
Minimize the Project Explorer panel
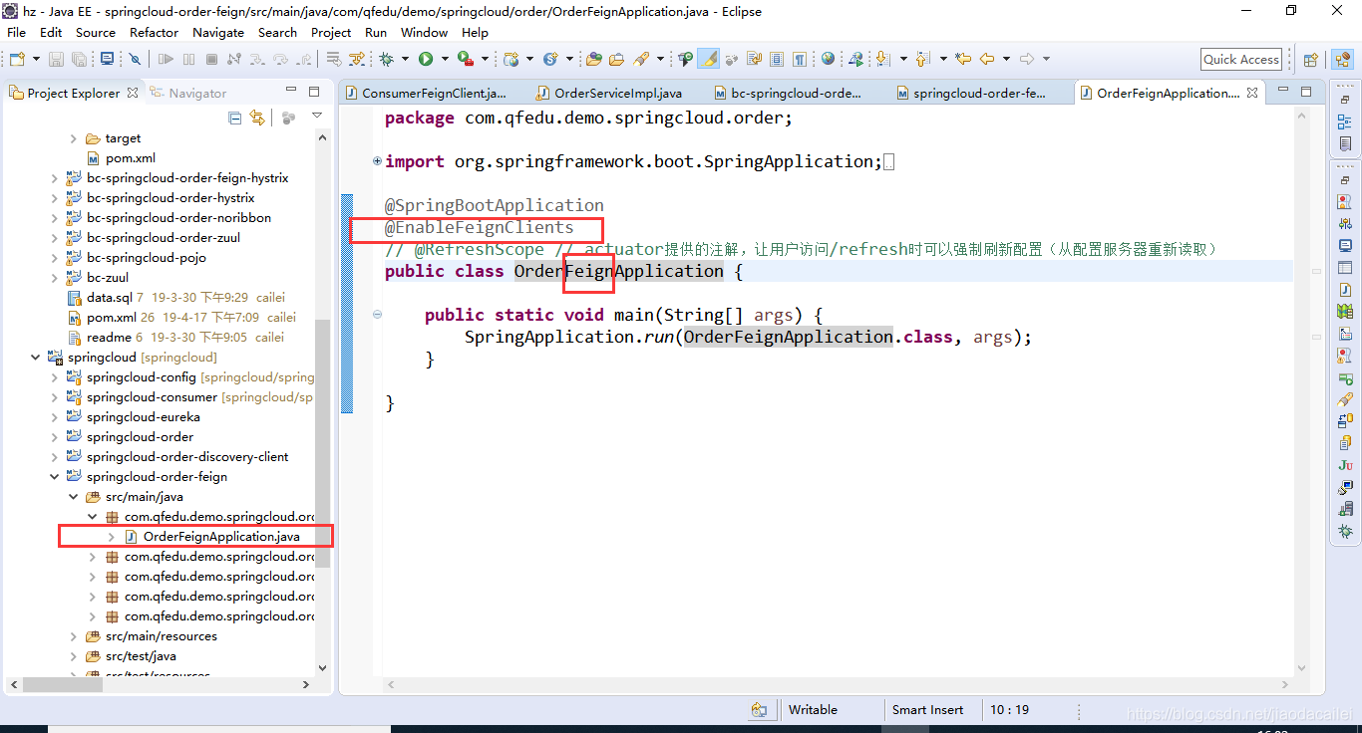(x=291, y=92)
